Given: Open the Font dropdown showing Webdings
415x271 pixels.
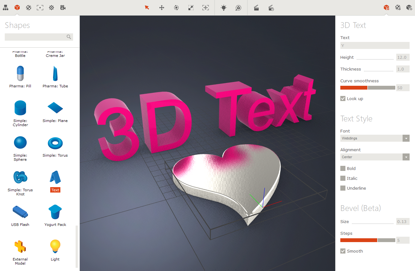Looking at the screenshot, I should click(375, 138).
